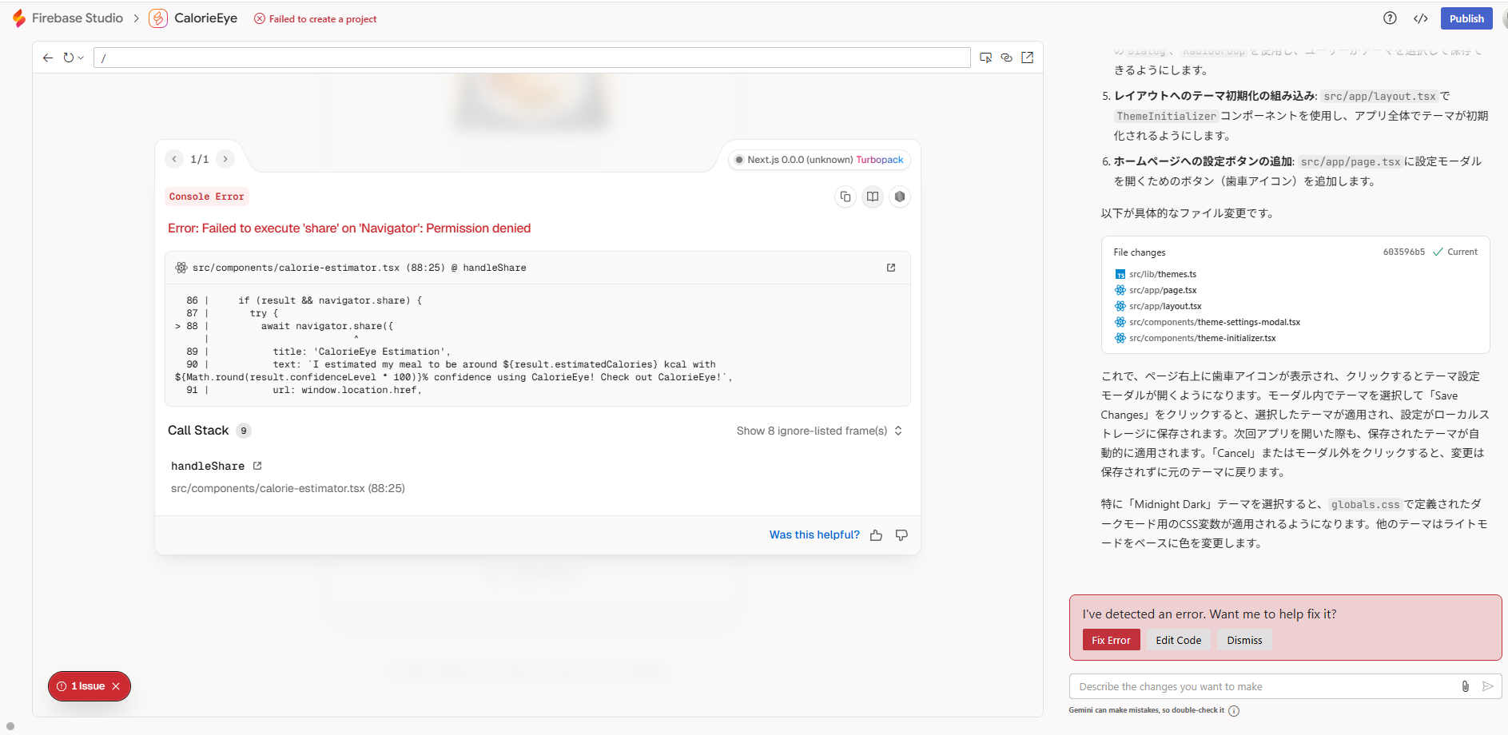This screenshot has height=735, width=1508.
Task: Click Was this helpful? link
Action: (814, 534)
